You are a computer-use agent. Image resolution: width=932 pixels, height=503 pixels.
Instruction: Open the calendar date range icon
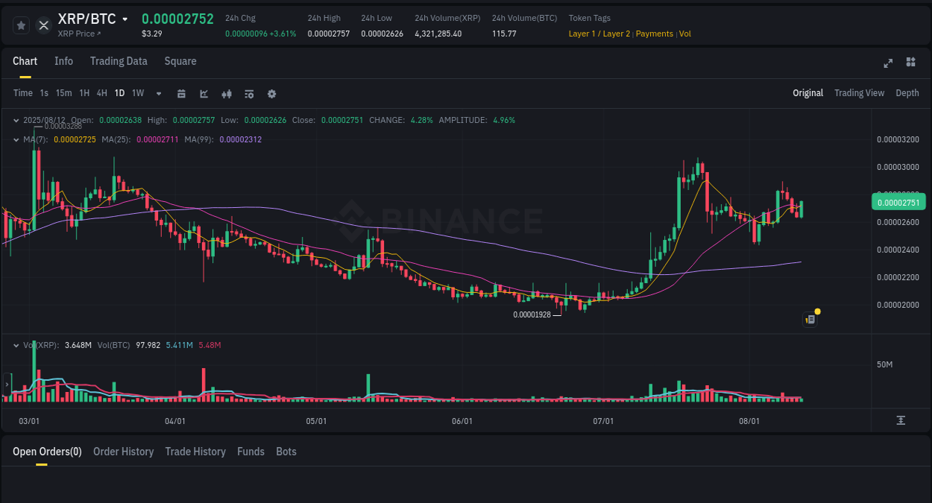(181, 94)
